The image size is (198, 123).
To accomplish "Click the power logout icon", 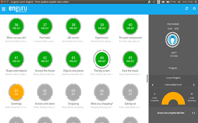I will coord(194,8).
